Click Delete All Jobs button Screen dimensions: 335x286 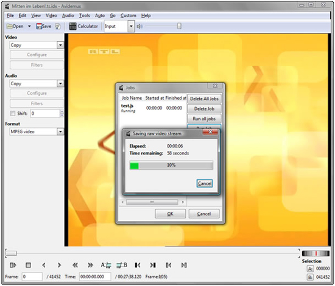click(x=204, y=99)
